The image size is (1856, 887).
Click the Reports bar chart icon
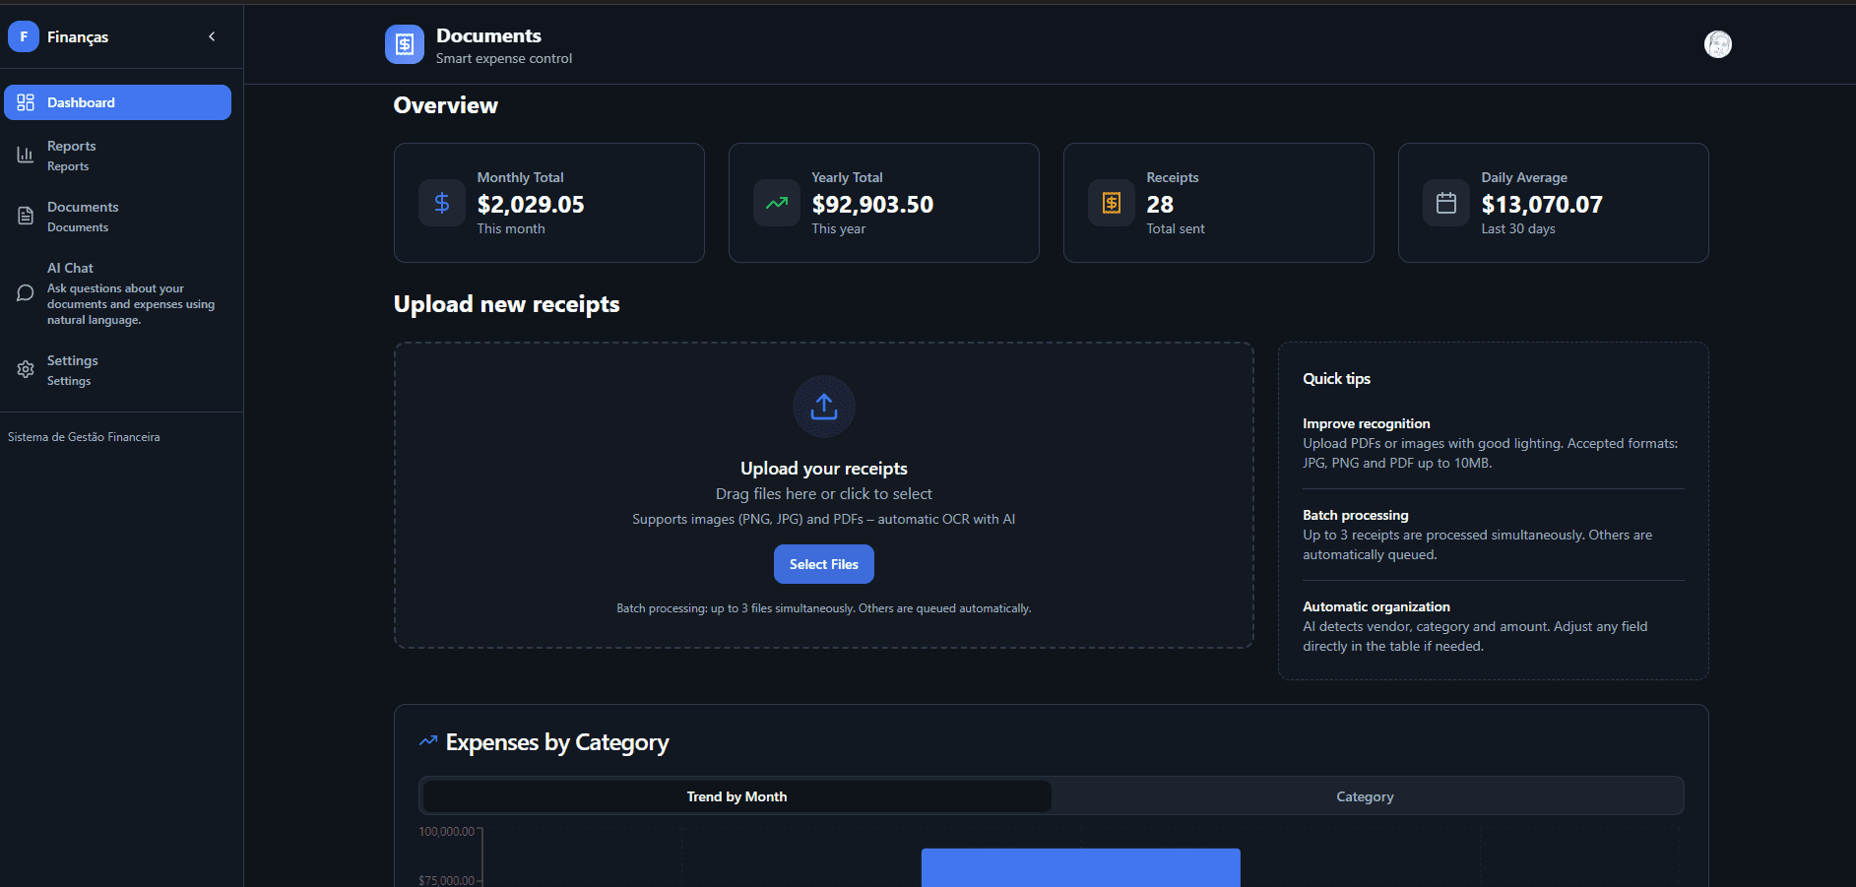click(x=26, y=155)
